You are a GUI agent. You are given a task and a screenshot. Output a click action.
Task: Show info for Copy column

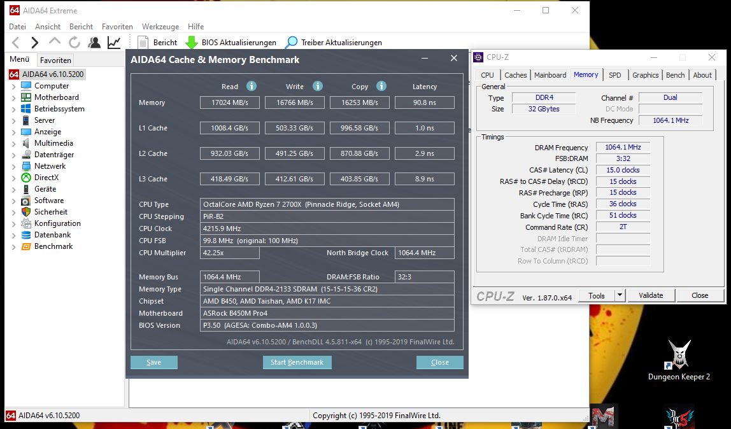click(x=381, y=86)
